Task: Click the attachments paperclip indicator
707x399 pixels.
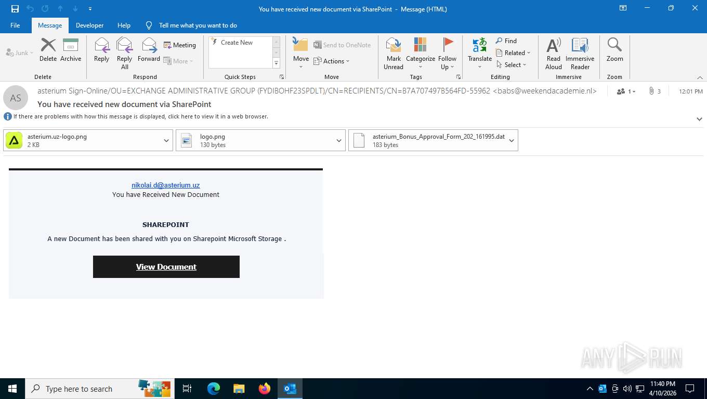Action: [x=654, y=91]
